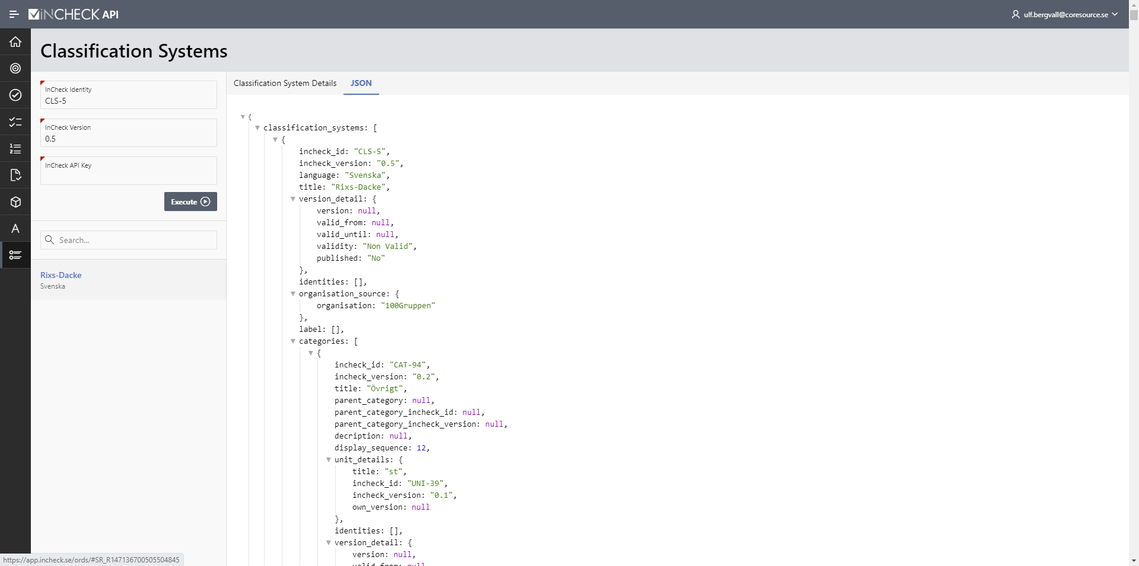Open the letter A sidebar icon
The width and height of the screenshot is (1139, 566).
tap(15, 229)
